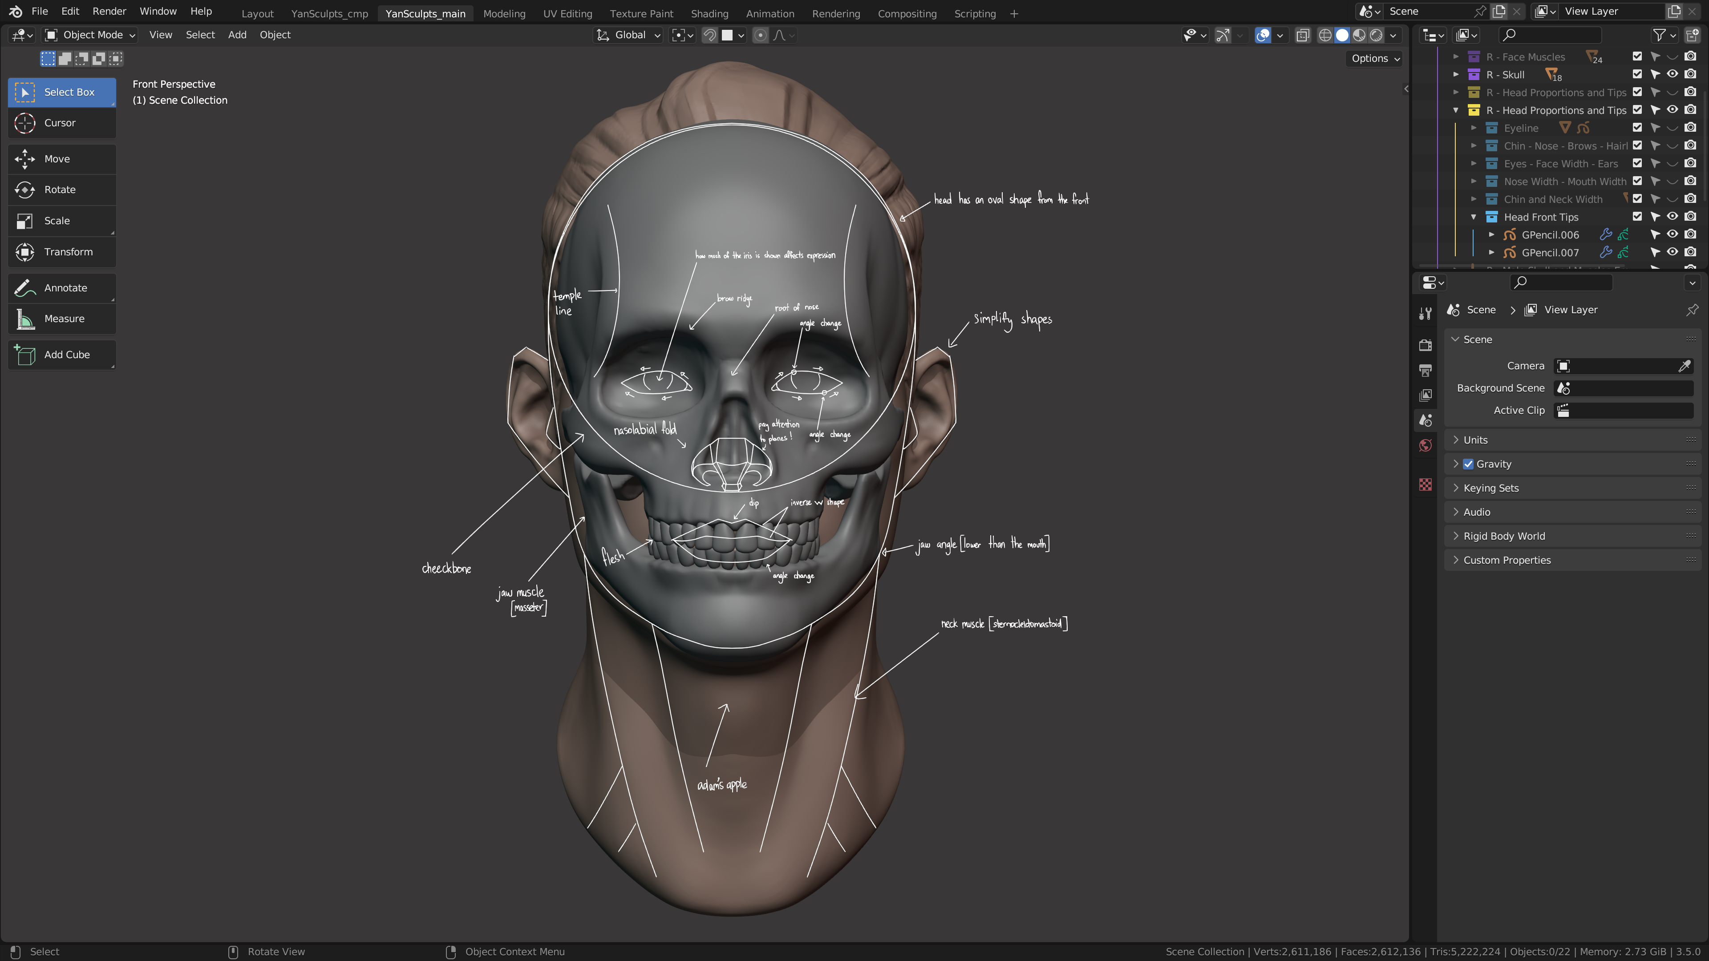Enable the snapping magnet in the header
Image resolution: width=1709 pixels, height=961 pixels.
[x=709, y=35]
